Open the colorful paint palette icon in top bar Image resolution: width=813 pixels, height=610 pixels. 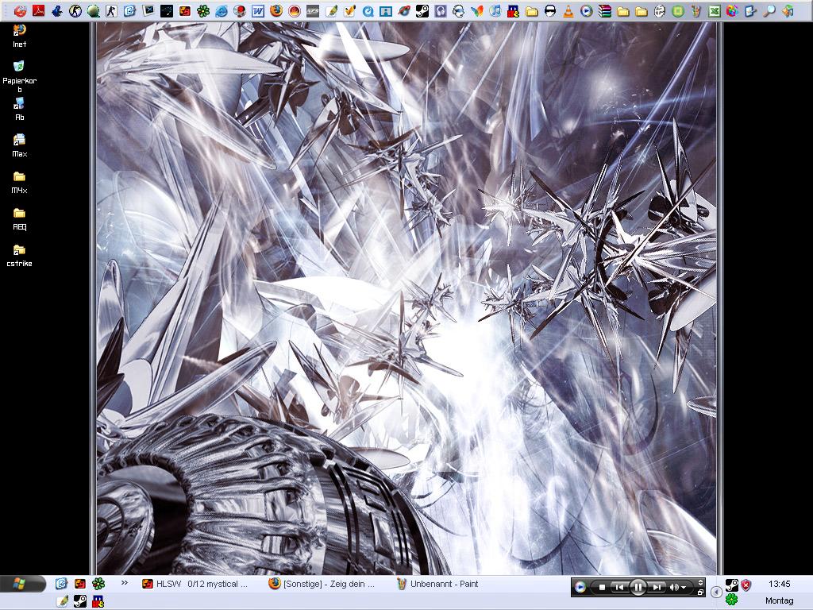733,10
